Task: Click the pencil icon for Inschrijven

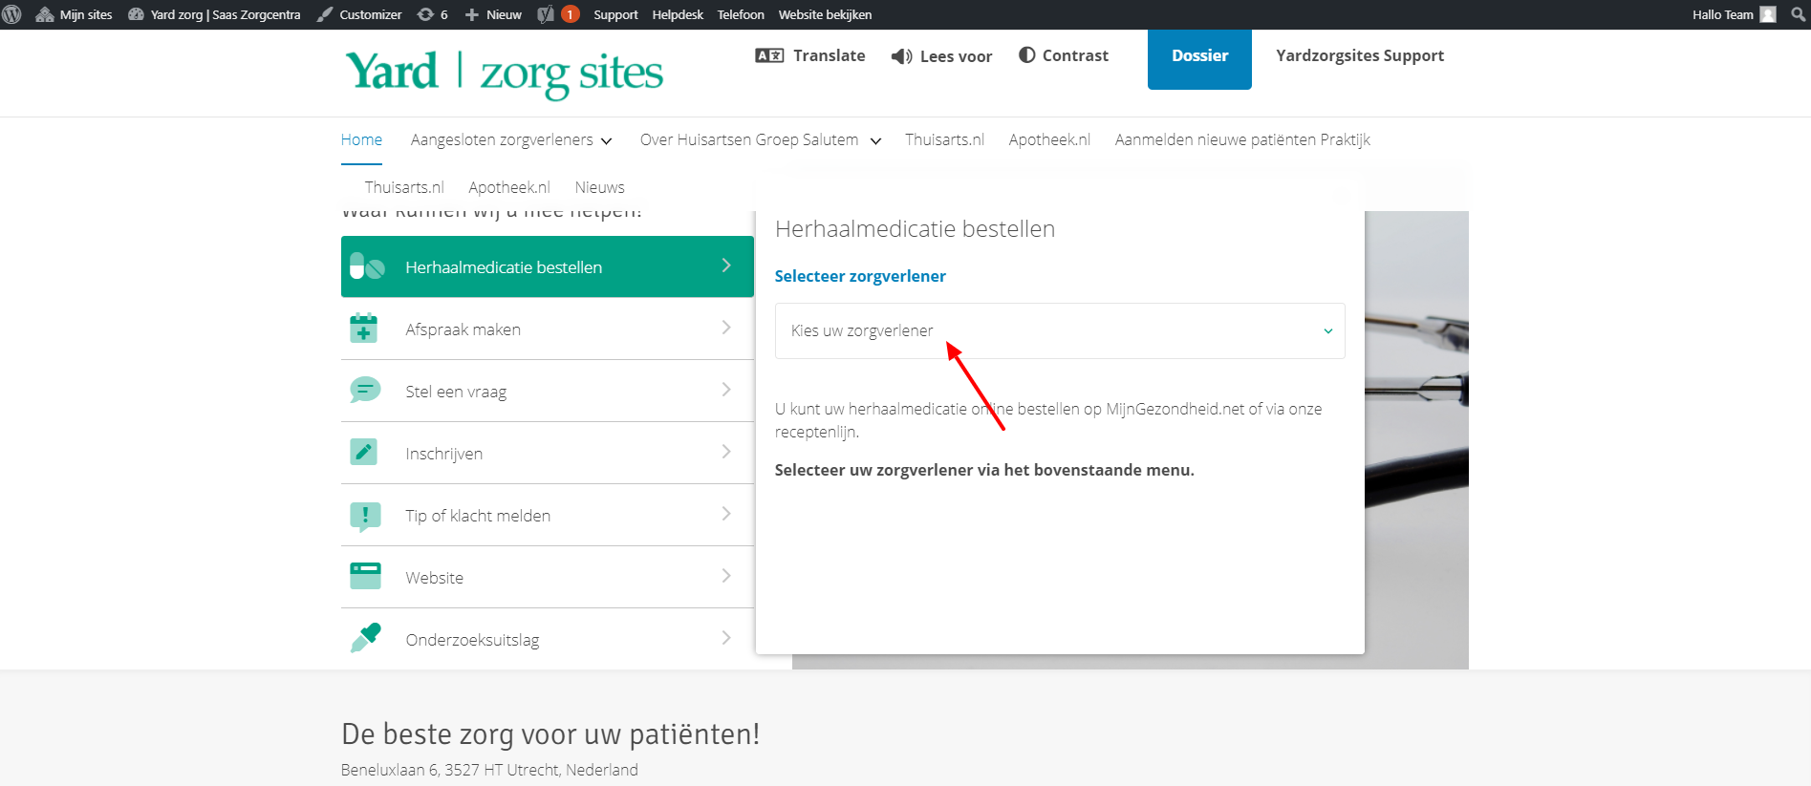Action: [363, 452]
